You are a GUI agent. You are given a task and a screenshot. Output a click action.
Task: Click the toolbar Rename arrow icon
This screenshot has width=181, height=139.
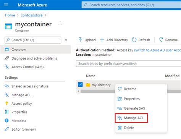pyautogui.click(x=161, y=40)
